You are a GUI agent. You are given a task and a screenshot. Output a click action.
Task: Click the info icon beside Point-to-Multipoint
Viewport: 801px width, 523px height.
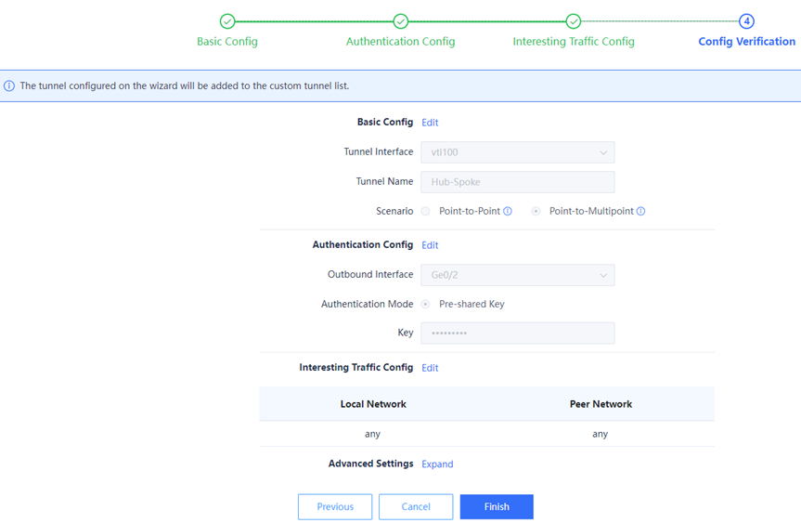pyautogui.click(x=640, y=212)
